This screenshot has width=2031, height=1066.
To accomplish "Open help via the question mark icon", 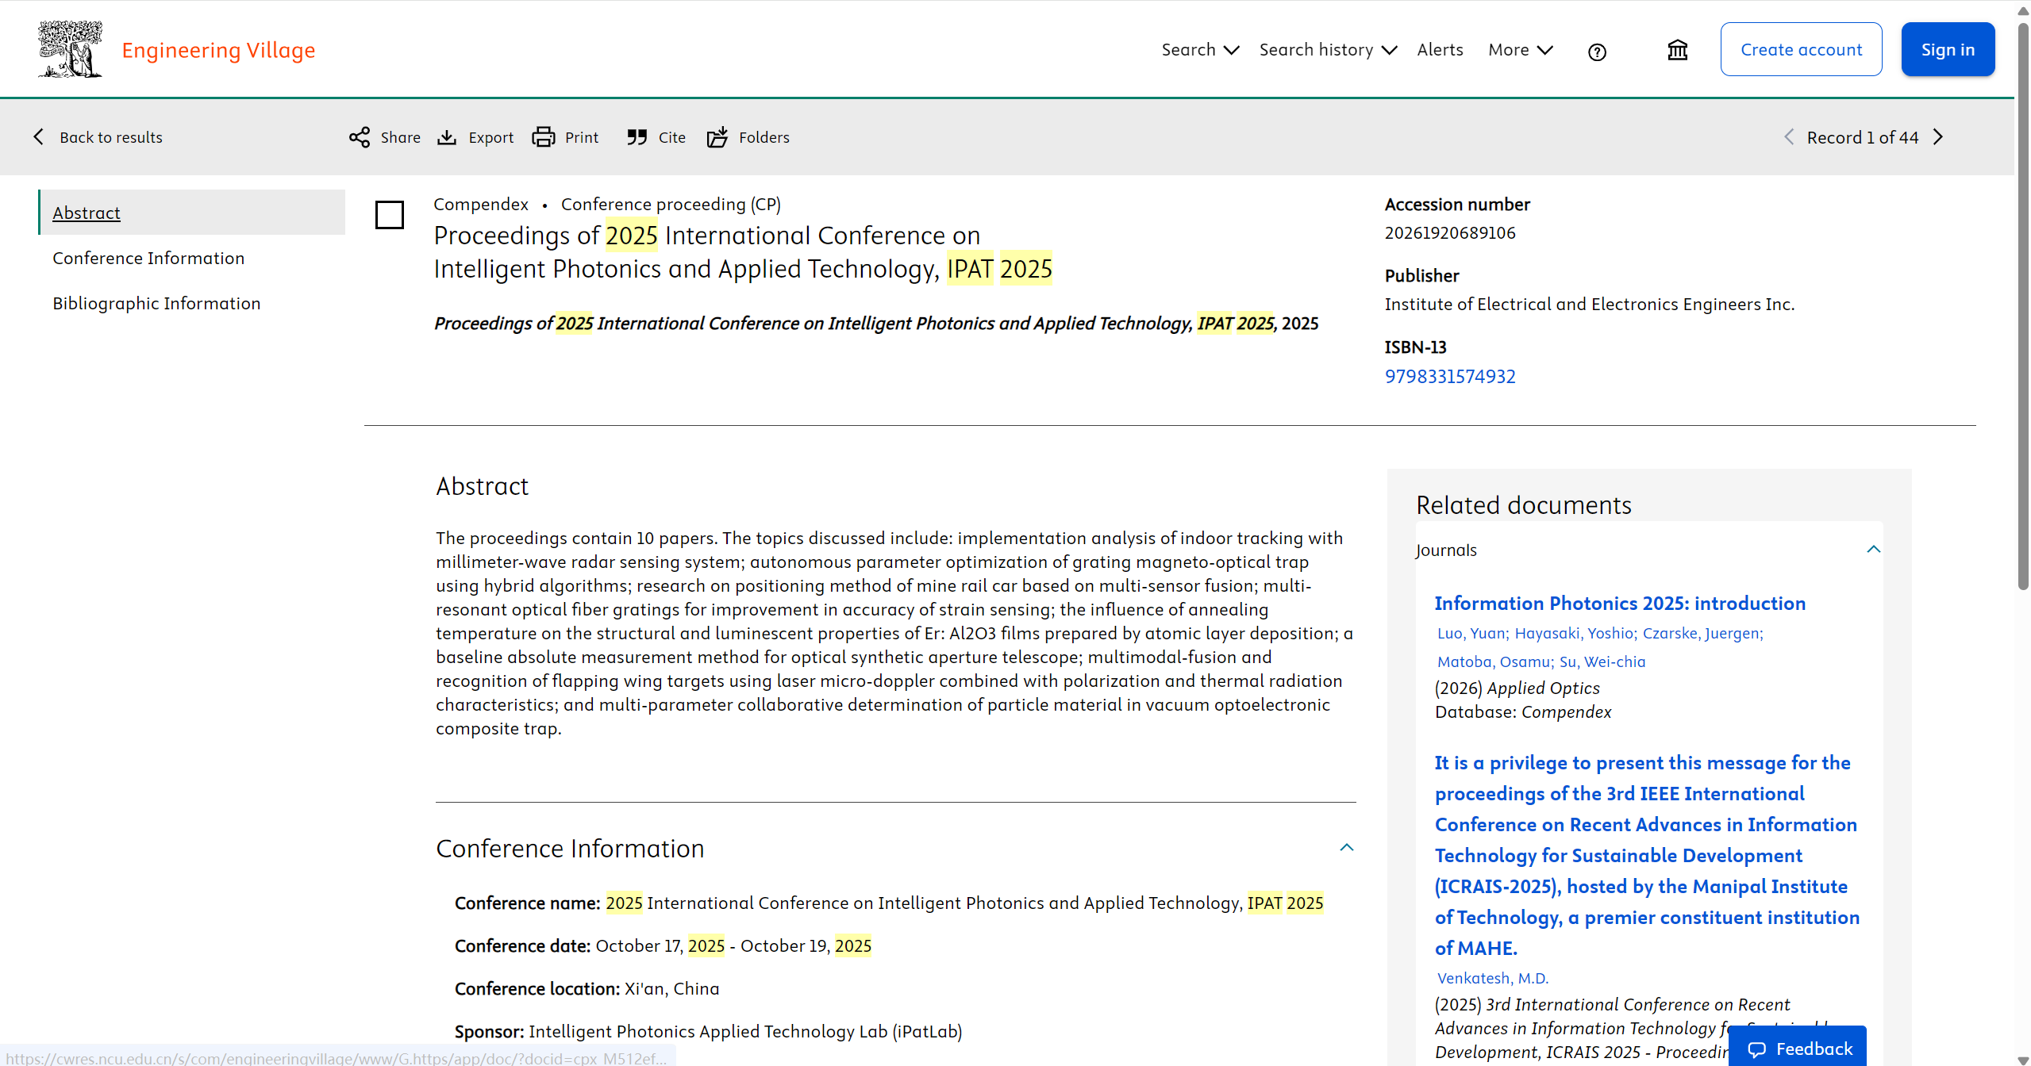I will [1597, 52].
